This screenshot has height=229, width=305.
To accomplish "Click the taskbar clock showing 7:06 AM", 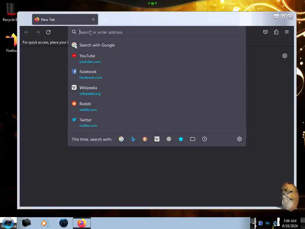I will click(x=290, y=223).
